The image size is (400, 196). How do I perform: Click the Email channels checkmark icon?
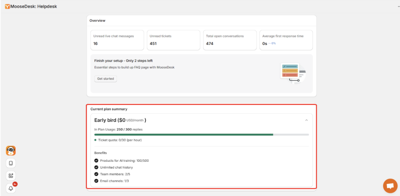pos(96,181)
